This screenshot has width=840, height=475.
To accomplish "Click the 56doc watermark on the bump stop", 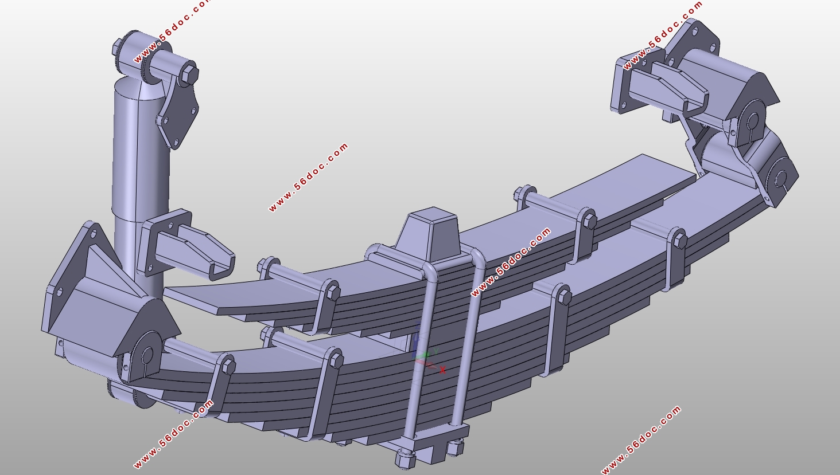I will [x=511, y=262].
